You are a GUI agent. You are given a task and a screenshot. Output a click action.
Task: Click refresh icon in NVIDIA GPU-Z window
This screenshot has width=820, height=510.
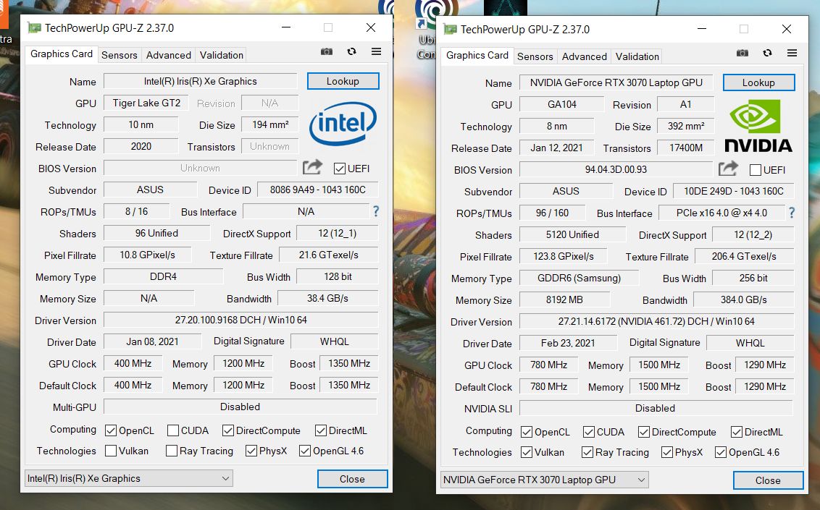tap(767, 54)
